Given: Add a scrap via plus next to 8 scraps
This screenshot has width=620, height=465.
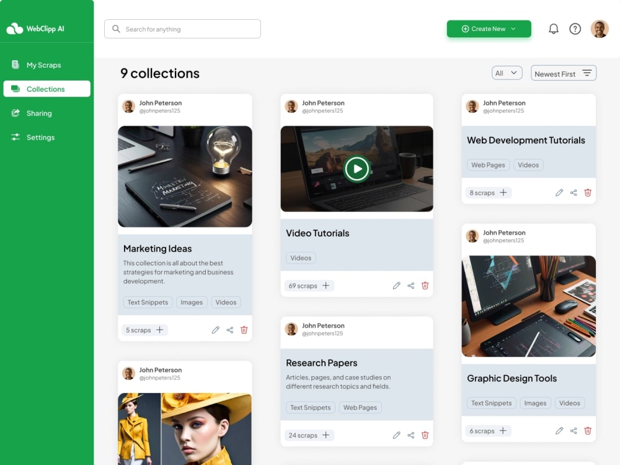Looking at the screenshot, I should pyautogui.click(x=503, y=193).
